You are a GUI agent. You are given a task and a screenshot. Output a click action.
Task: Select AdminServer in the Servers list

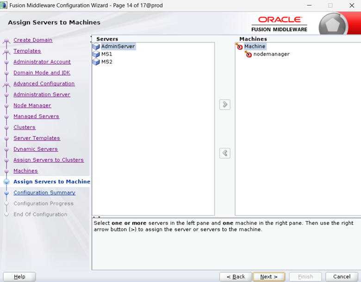(x=118, y=47)
